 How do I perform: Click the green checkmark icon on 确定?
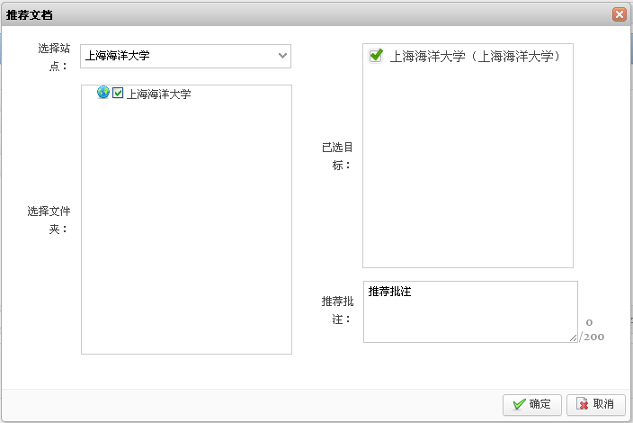pos(519,405)
